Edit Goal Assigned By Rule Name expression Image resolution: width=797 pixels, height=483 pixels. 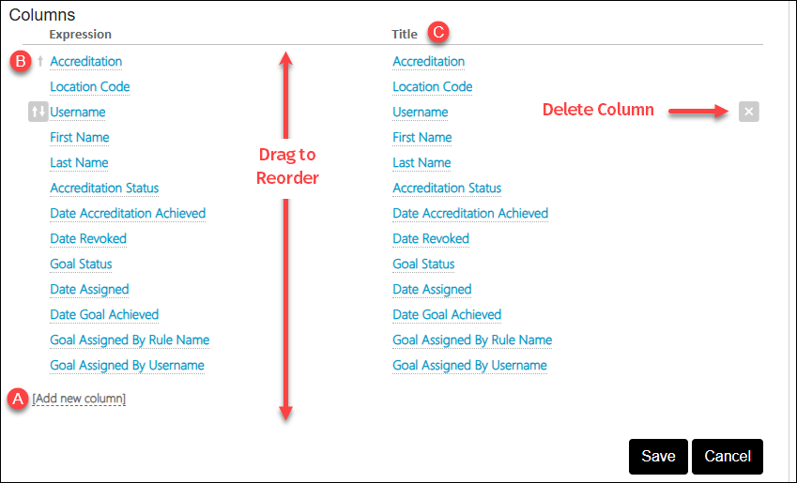coord(130,340)
